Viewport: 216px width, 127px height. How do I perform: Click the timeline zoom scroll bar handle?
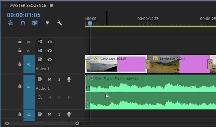pyautogui.click(x=42, y=123)
